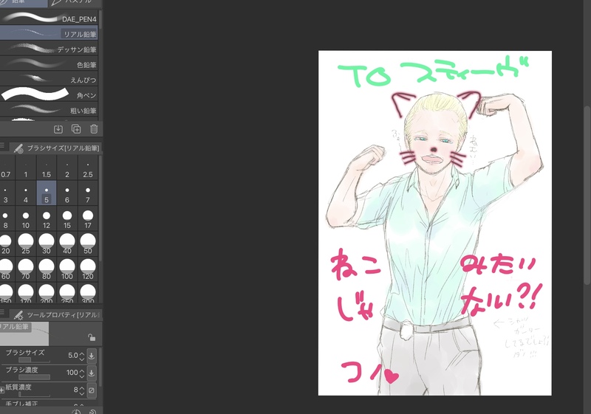Open ブラシサイズ dynamics settings button
The image size is (591, 414).
click(x=92, y=356)
